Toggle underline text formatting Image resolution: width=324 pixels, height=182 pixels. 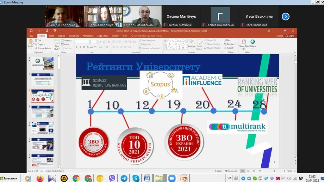pyautogui.click(x=84, y=47)
